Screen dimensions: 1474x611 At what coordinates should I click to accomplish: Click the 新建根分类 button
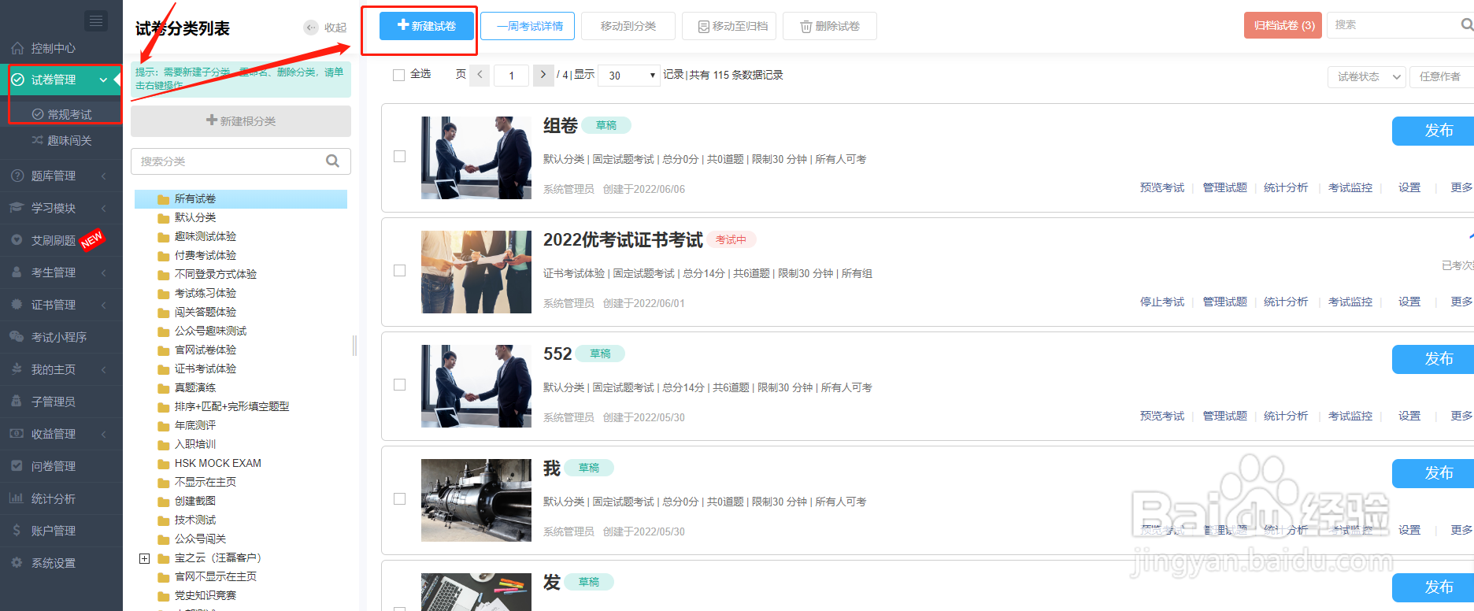(x=241, y=121)
